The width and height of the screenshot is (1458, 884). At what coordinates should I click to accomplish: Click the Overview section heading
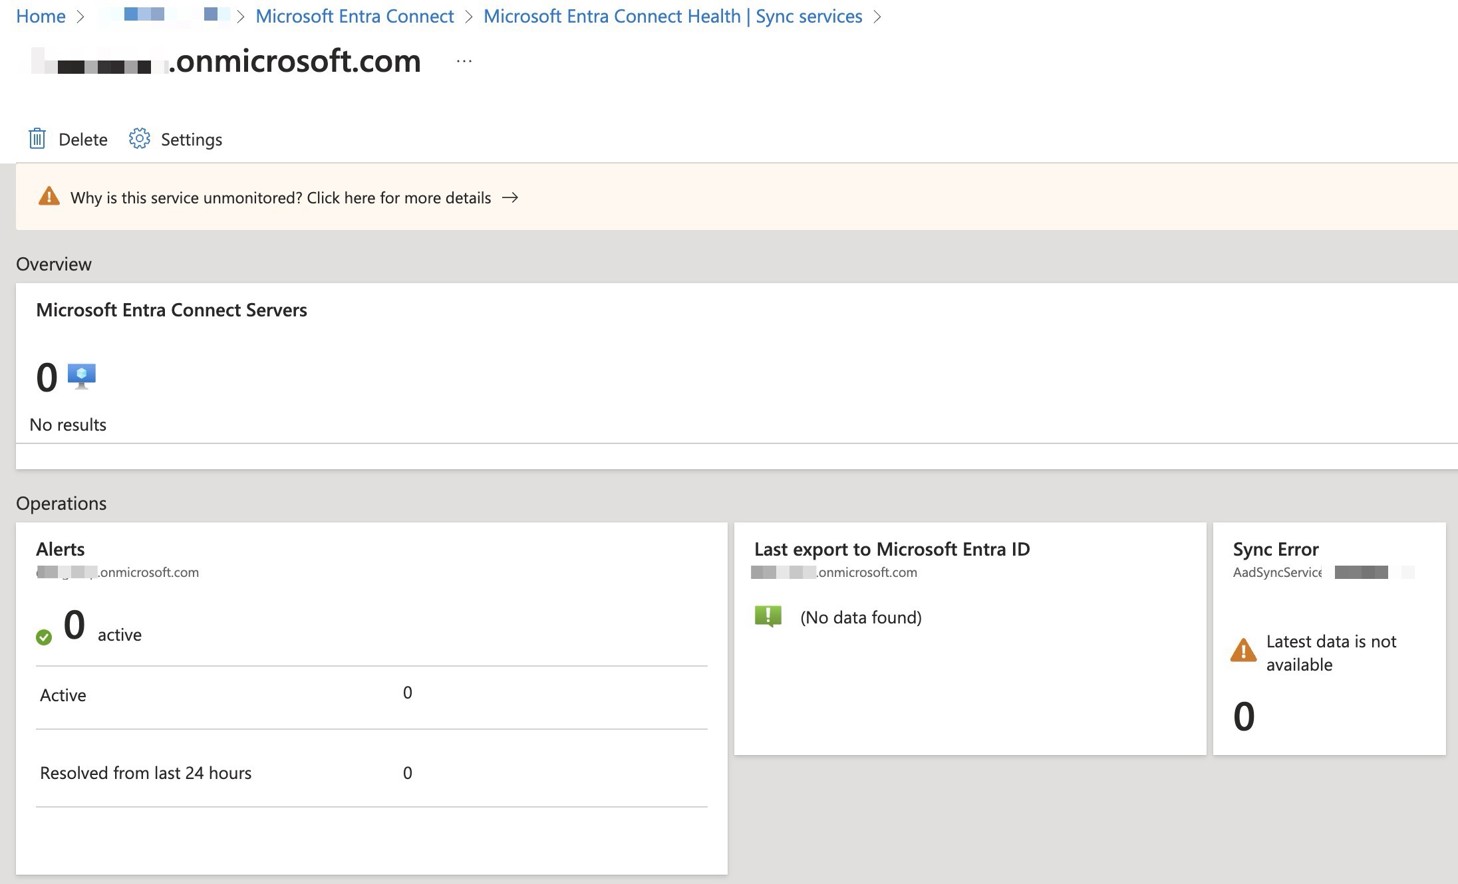click(54, 264)
